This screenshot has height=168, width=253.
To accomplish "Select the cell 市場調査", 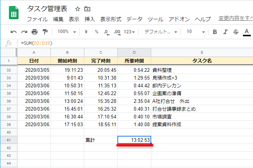I will tap(202, 117).
